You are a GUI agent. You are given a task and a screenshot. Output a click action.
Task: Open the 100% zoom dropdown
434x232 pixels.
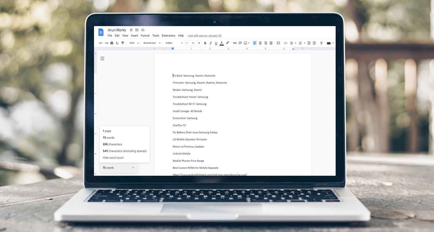(x=134, y=43)
